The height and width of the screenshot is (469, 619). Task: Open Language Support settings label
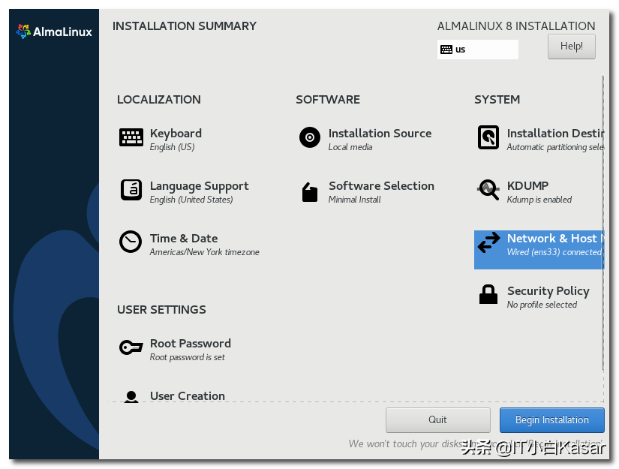pos(199,186)
